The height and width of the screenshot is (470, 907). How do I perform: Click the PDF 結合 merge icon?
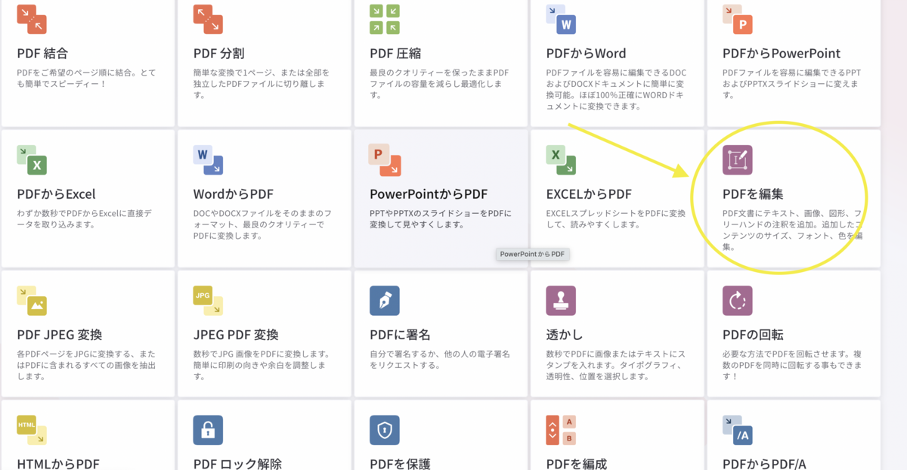[x=32, y=19]
